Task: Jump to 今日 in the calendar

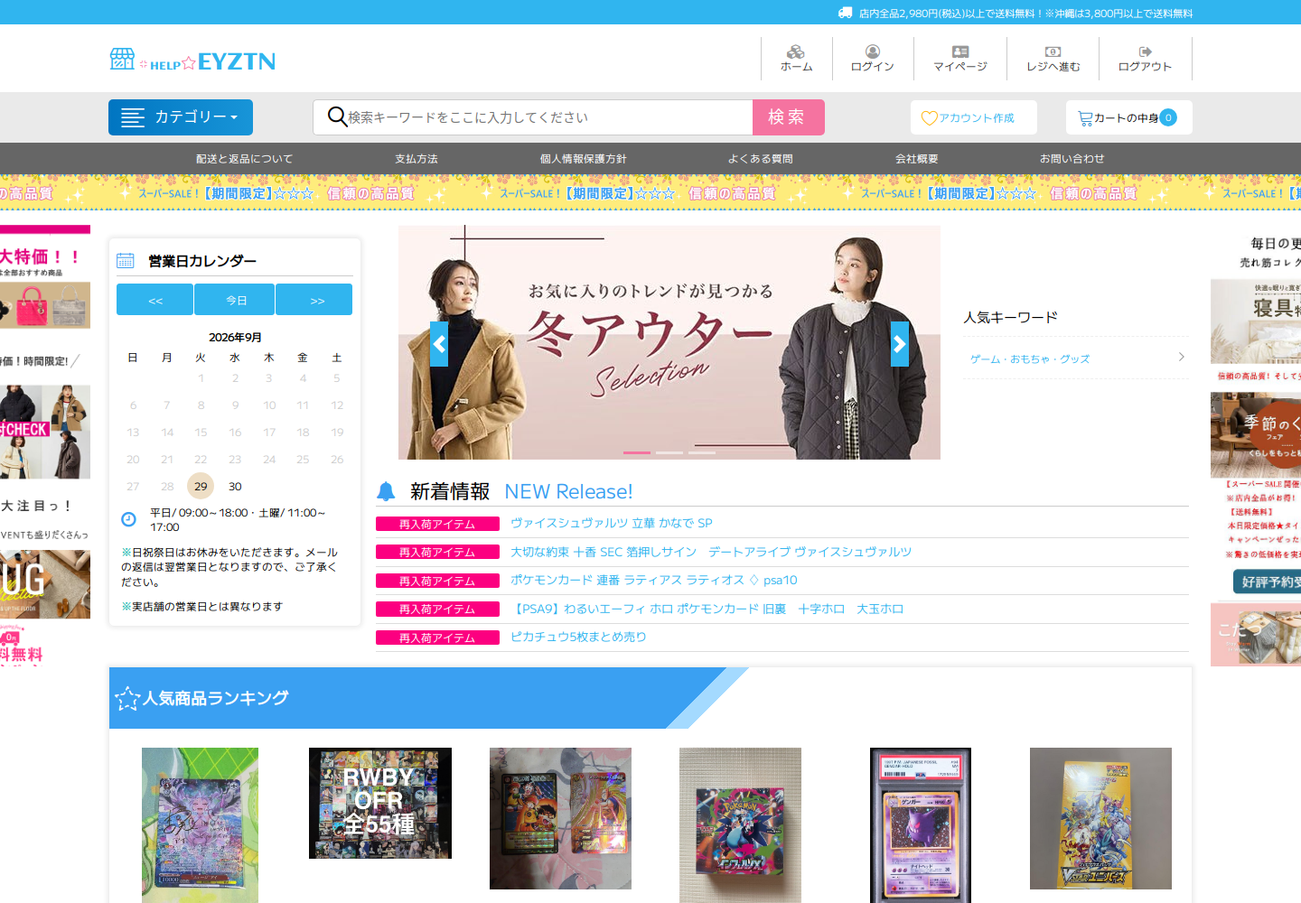Action: tap(235, 300)
